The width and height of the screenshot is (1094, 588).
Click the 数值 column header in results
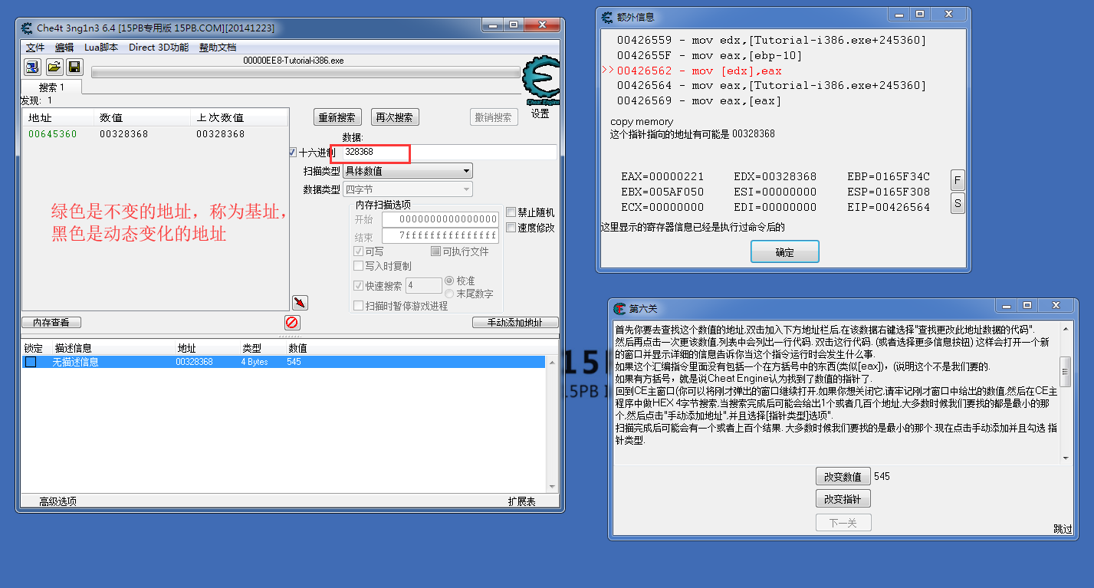pyautogui.click(x=143, y=118)
